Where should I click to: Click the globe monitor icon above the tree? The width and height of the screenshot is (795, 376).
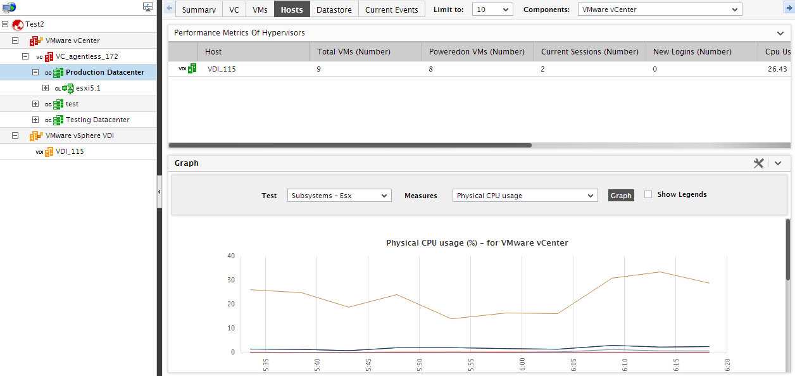coord(9,8)
